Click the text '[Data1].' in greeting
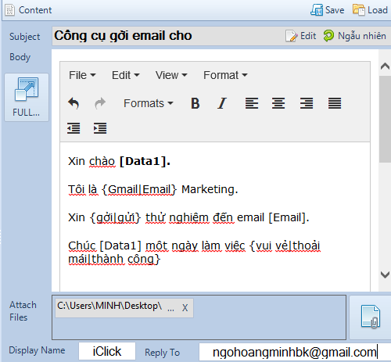The height and width of the screenshot is (362, 391). coord(145,161)
